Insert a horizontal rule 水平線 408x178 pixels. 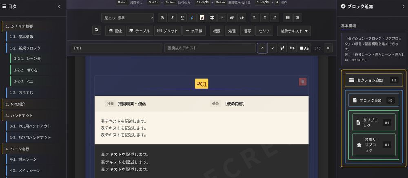tap(194, 30)
